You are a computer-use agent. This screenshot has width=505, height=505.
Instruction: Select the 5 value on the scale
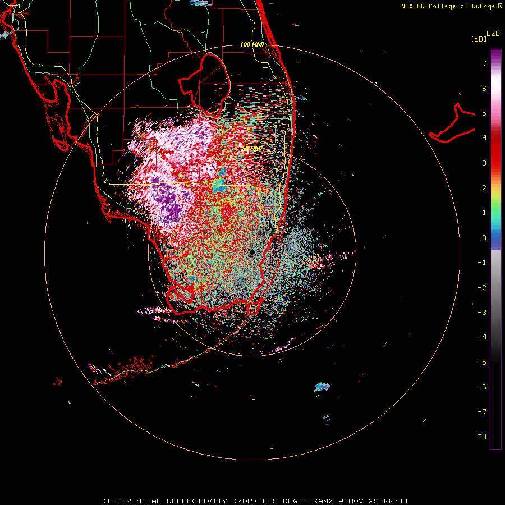tap(484, 113)
